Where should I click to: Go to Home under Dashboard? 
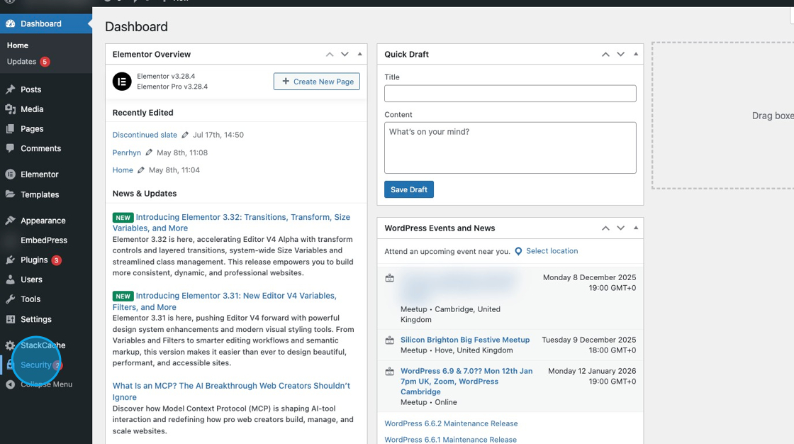click(x=18, y=45)
